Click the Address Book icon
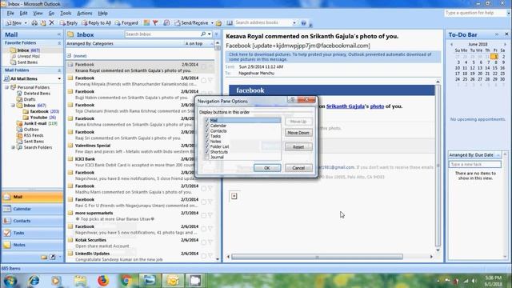 [230, 23]
